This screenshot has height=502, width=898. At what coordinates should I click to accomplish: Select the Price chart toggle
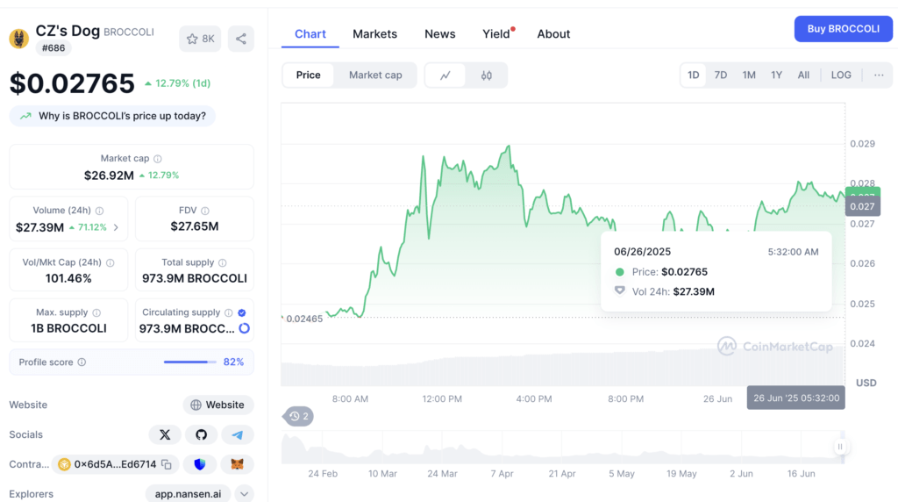click(308, 75)
